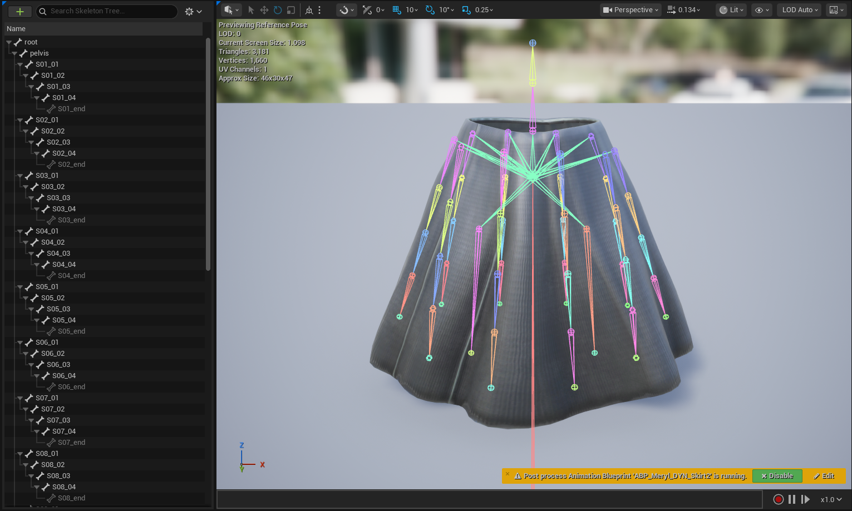Select the S04_02 bone

53,242
